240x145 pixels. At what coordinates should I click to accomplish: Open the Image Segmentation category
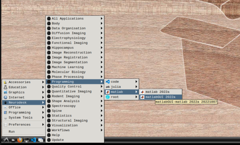coord(75,62)
